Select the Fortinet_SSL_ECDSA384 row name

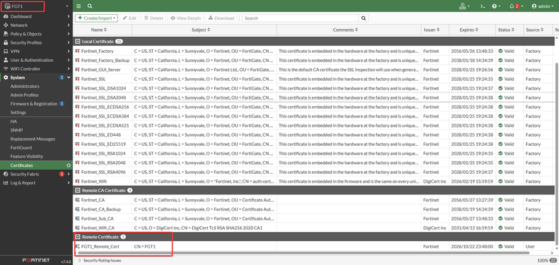(105, 116)
